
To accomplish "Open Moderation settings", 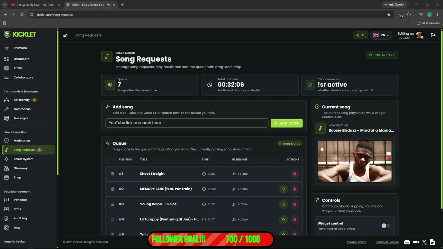I will [22, 141].
